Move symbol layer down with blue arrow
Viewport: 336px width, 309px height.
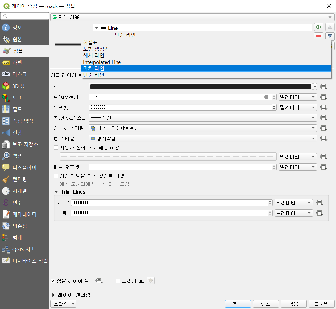tap(330, 36)
